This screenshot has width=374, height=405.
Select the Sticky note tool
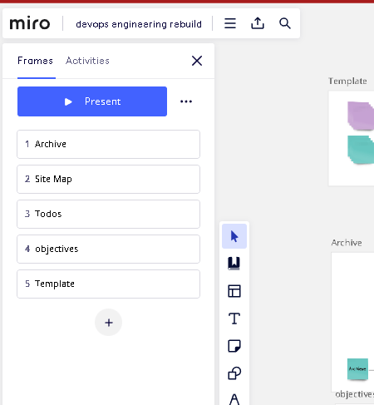click(234, 346)
